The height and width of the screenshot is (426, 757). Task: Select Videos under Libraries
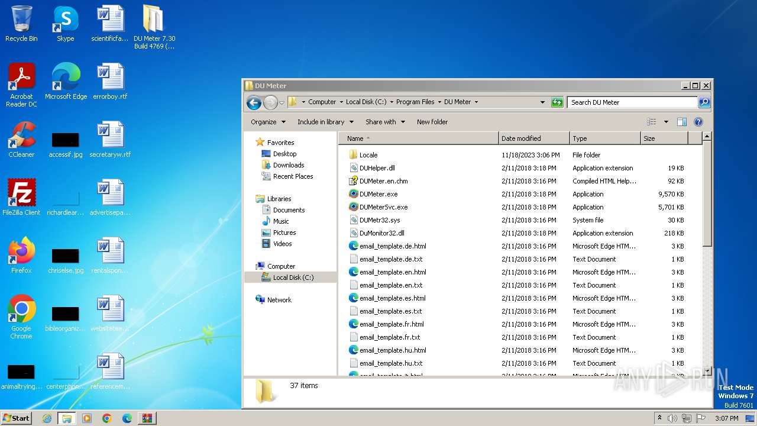coord(282,244)
